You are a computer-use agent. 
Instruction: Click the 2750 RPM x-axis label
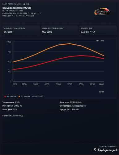(24, 84)
